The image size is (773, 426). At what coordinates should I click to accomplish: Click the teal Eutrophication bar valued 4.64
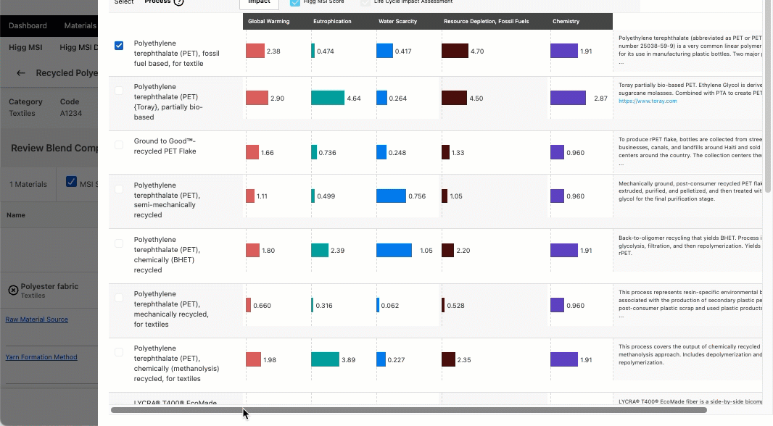tap(328, 98)
